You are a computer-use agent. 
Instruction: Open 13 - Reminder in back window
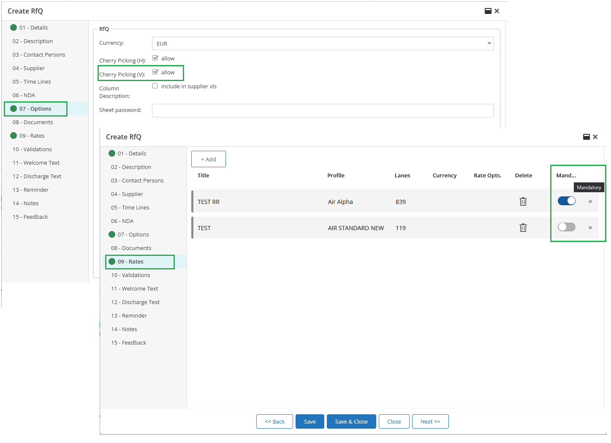(30, 190)
